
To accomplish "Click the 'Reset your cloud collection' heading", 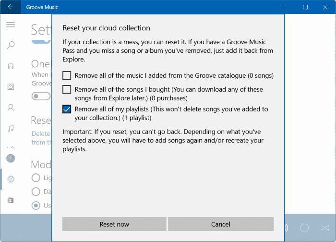I will point(106,28).
